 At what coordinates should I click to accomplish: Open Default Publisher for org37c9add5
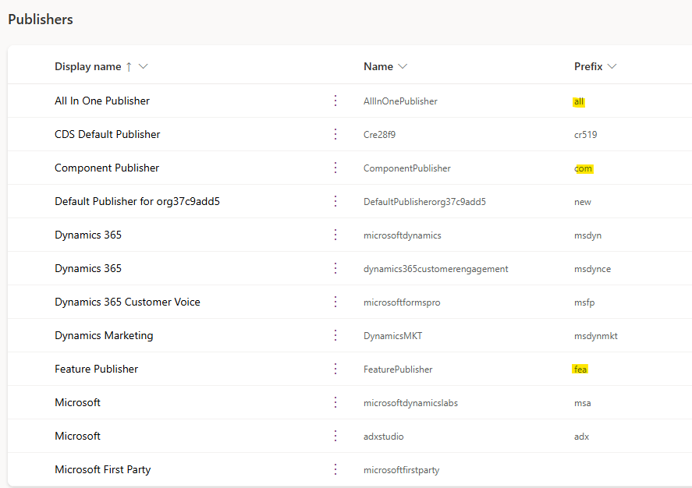pyautogui.click(x=137, y=201)
